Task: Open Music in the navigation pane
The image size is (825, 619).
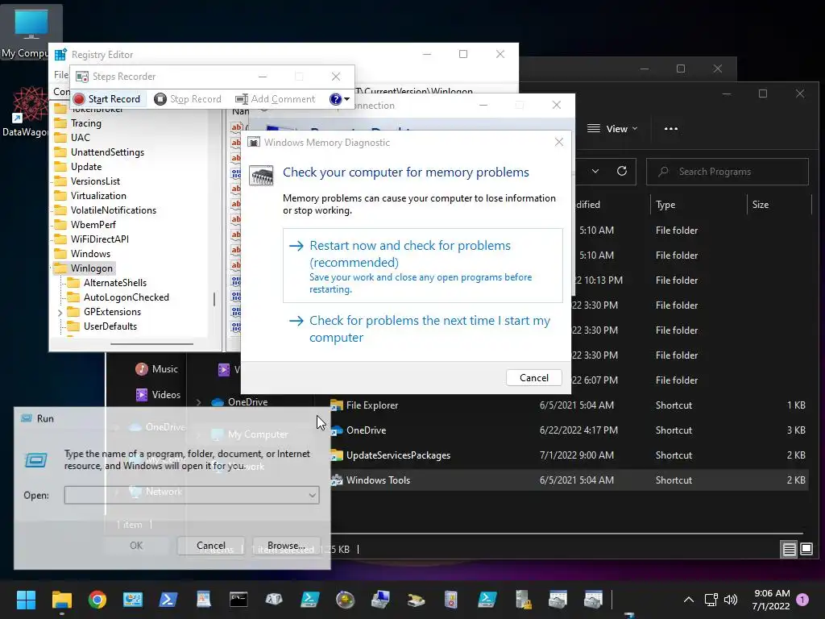Action: point(157,369)
